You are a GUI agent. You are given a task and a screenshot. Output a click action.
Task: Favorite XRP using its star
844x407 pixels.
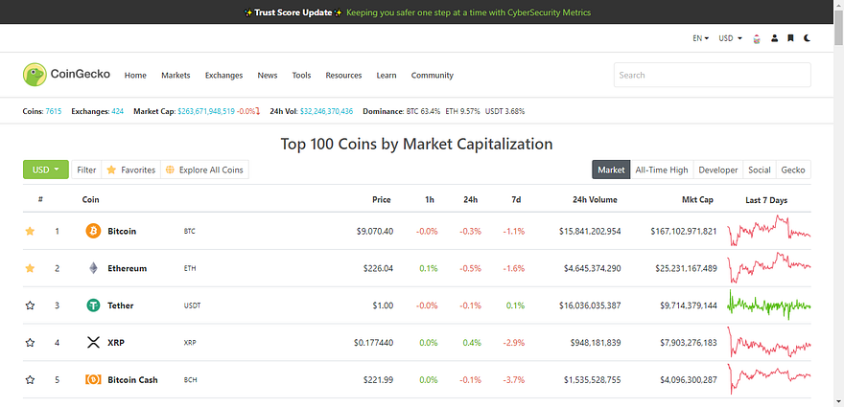(x=30, y=342)
